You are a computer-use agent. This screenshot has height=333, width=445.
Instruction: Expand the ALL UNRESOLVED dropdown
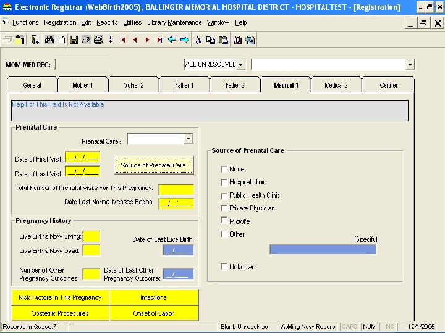click(x=240, y=64)
